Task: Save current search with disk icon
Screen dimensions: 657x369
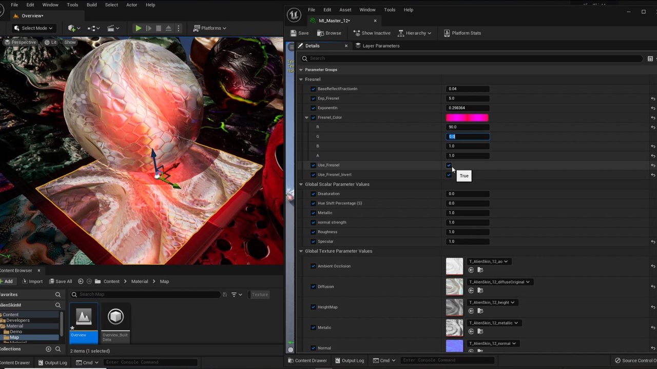Action: pos(224,295)
